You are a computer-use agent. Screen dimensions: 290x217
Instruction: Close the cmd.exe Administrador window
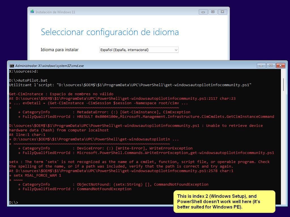(281, 66)
